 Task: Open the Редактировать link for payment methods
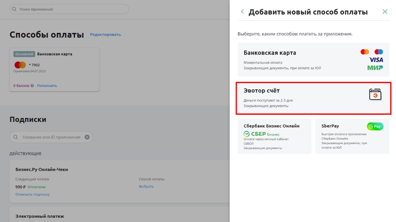105,35
